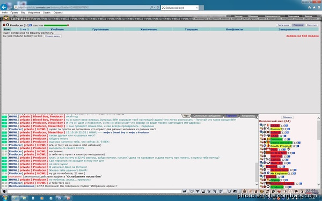Image resolution: width=322 pixels, height=201 pixels.
Task: Click the Обновить button above the player list
Action: 287,117
